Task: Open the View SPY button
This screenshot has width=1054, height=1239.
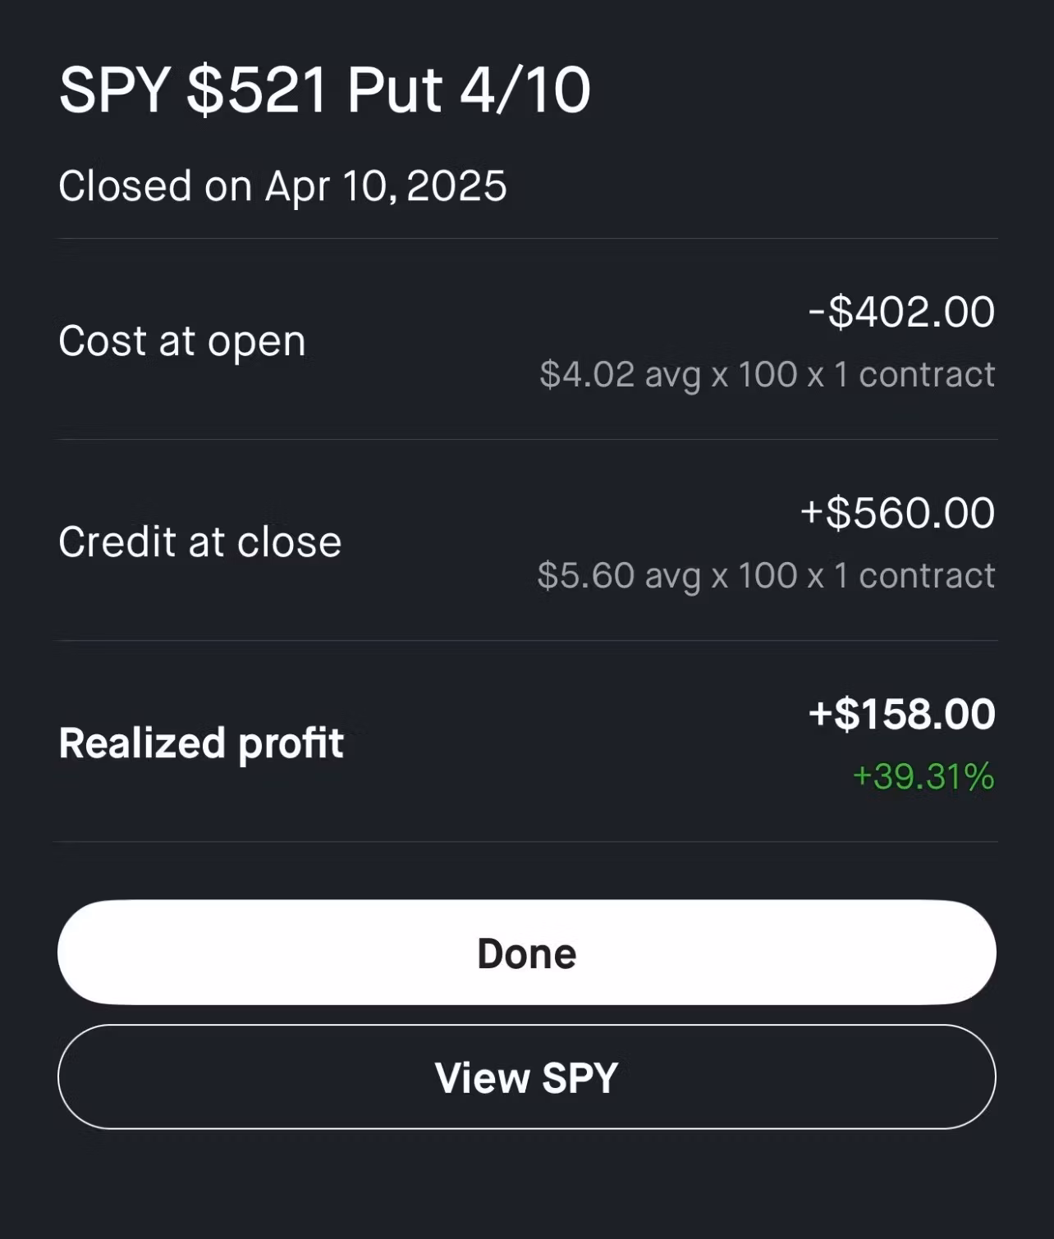Action: coord(526,1077)
